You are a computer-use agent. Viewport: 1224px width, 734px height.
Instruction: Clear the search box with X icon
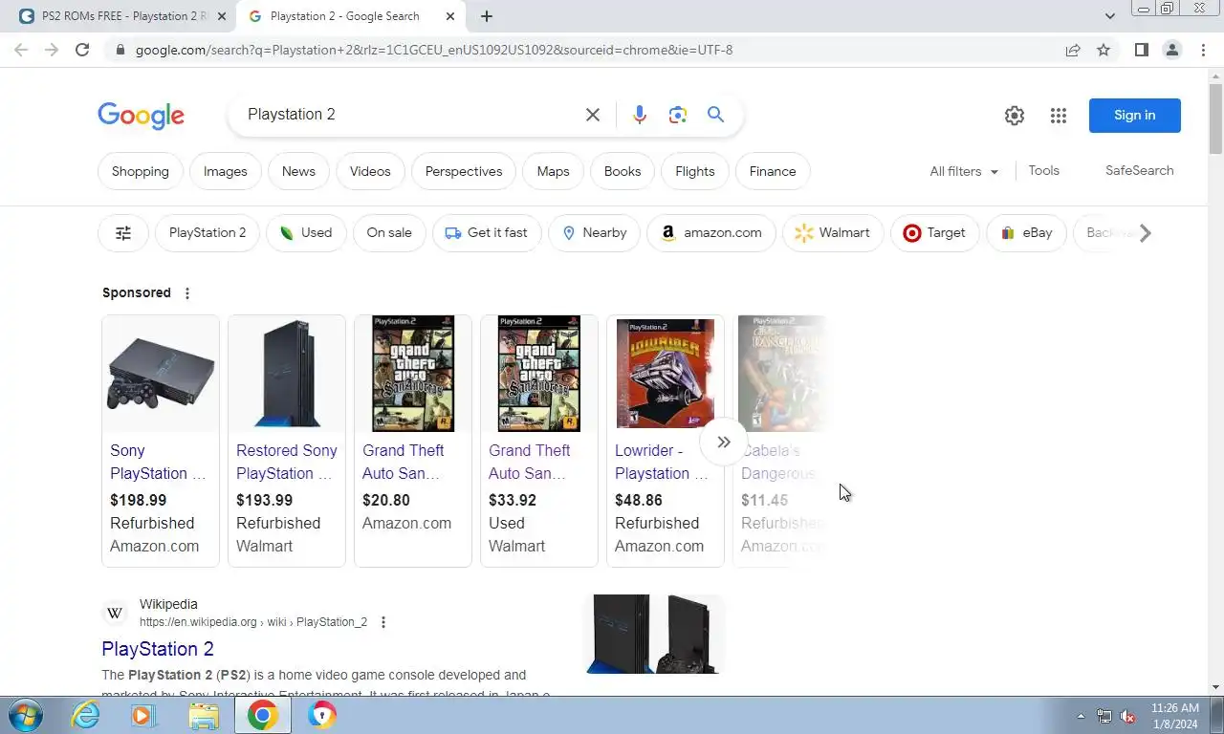[x=593, y=115]
